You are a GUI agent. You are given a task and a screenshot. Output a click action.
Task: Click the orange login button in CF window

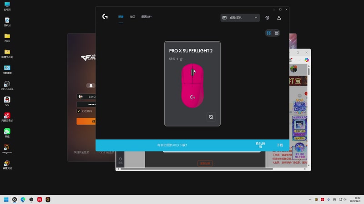(86, 121)
